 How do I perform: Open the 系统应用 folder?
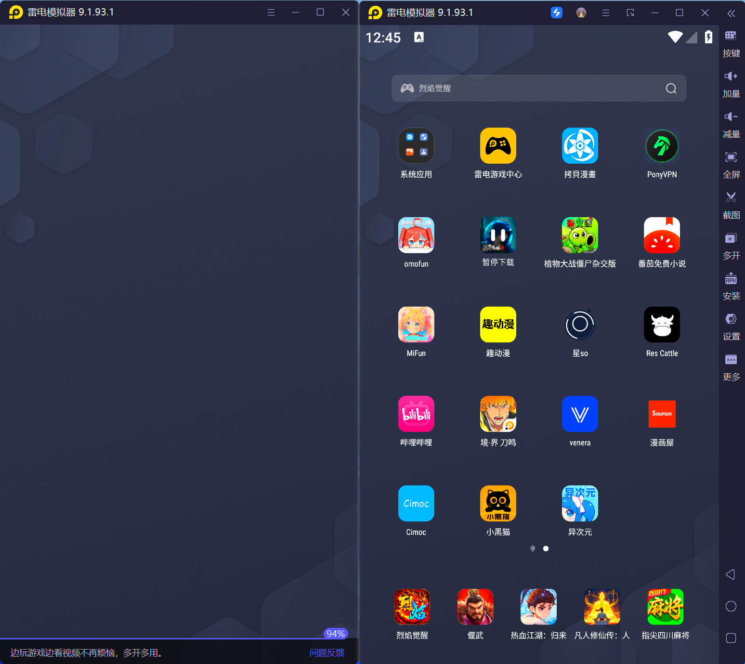(x=416, y=146)
